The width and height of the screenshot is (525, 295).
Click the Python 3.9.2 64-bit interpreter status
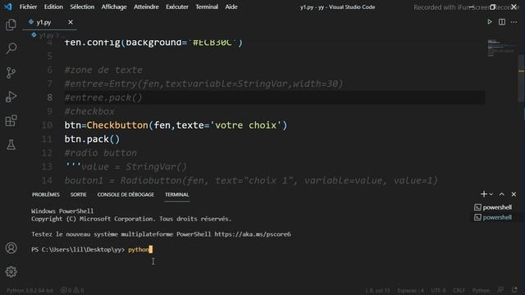click(30, 290)
